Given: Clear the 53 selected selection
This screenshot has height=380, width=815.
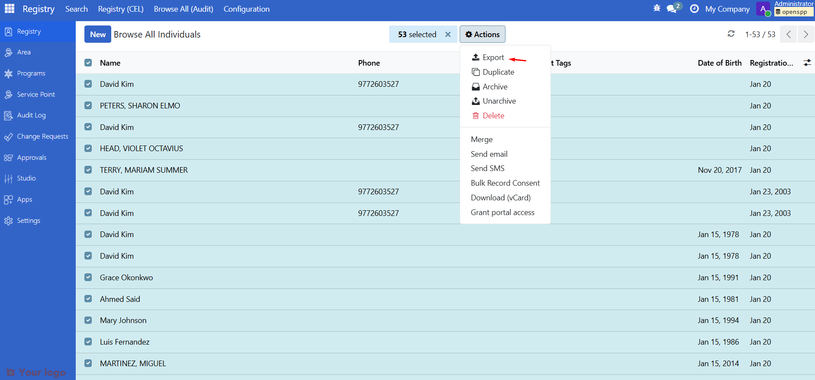Looking at the screenshot, I should 448,34.
